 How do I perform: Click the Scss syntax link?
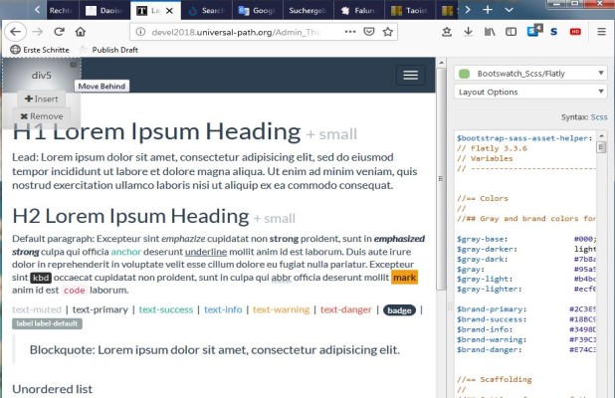pos(598,116)
